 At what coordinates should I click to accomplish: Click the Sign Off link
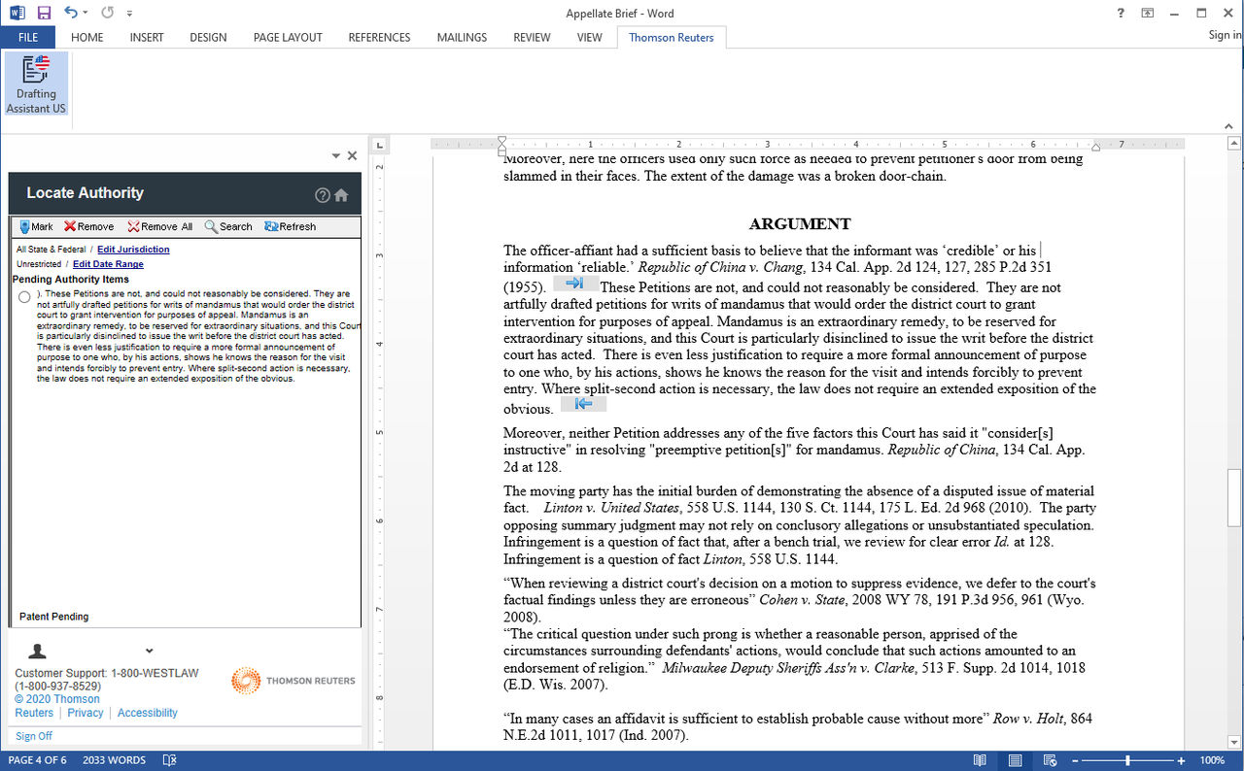pos(34,736)
